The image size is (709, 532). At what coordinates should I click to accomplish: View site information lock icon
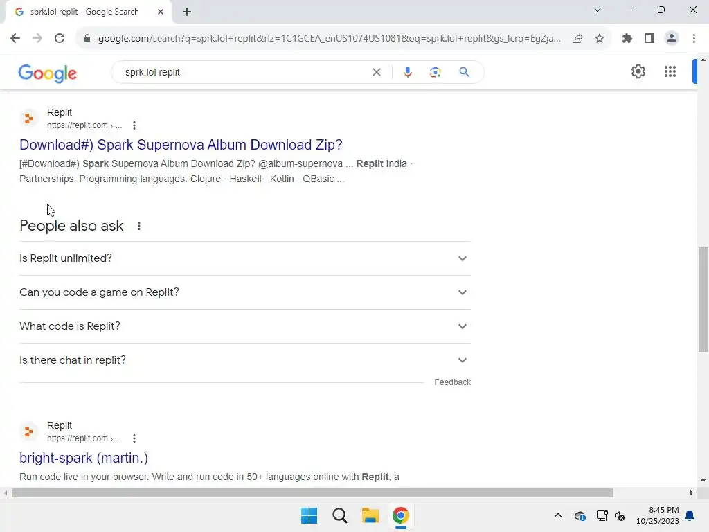pyautogui.click(x=87, y=39)
